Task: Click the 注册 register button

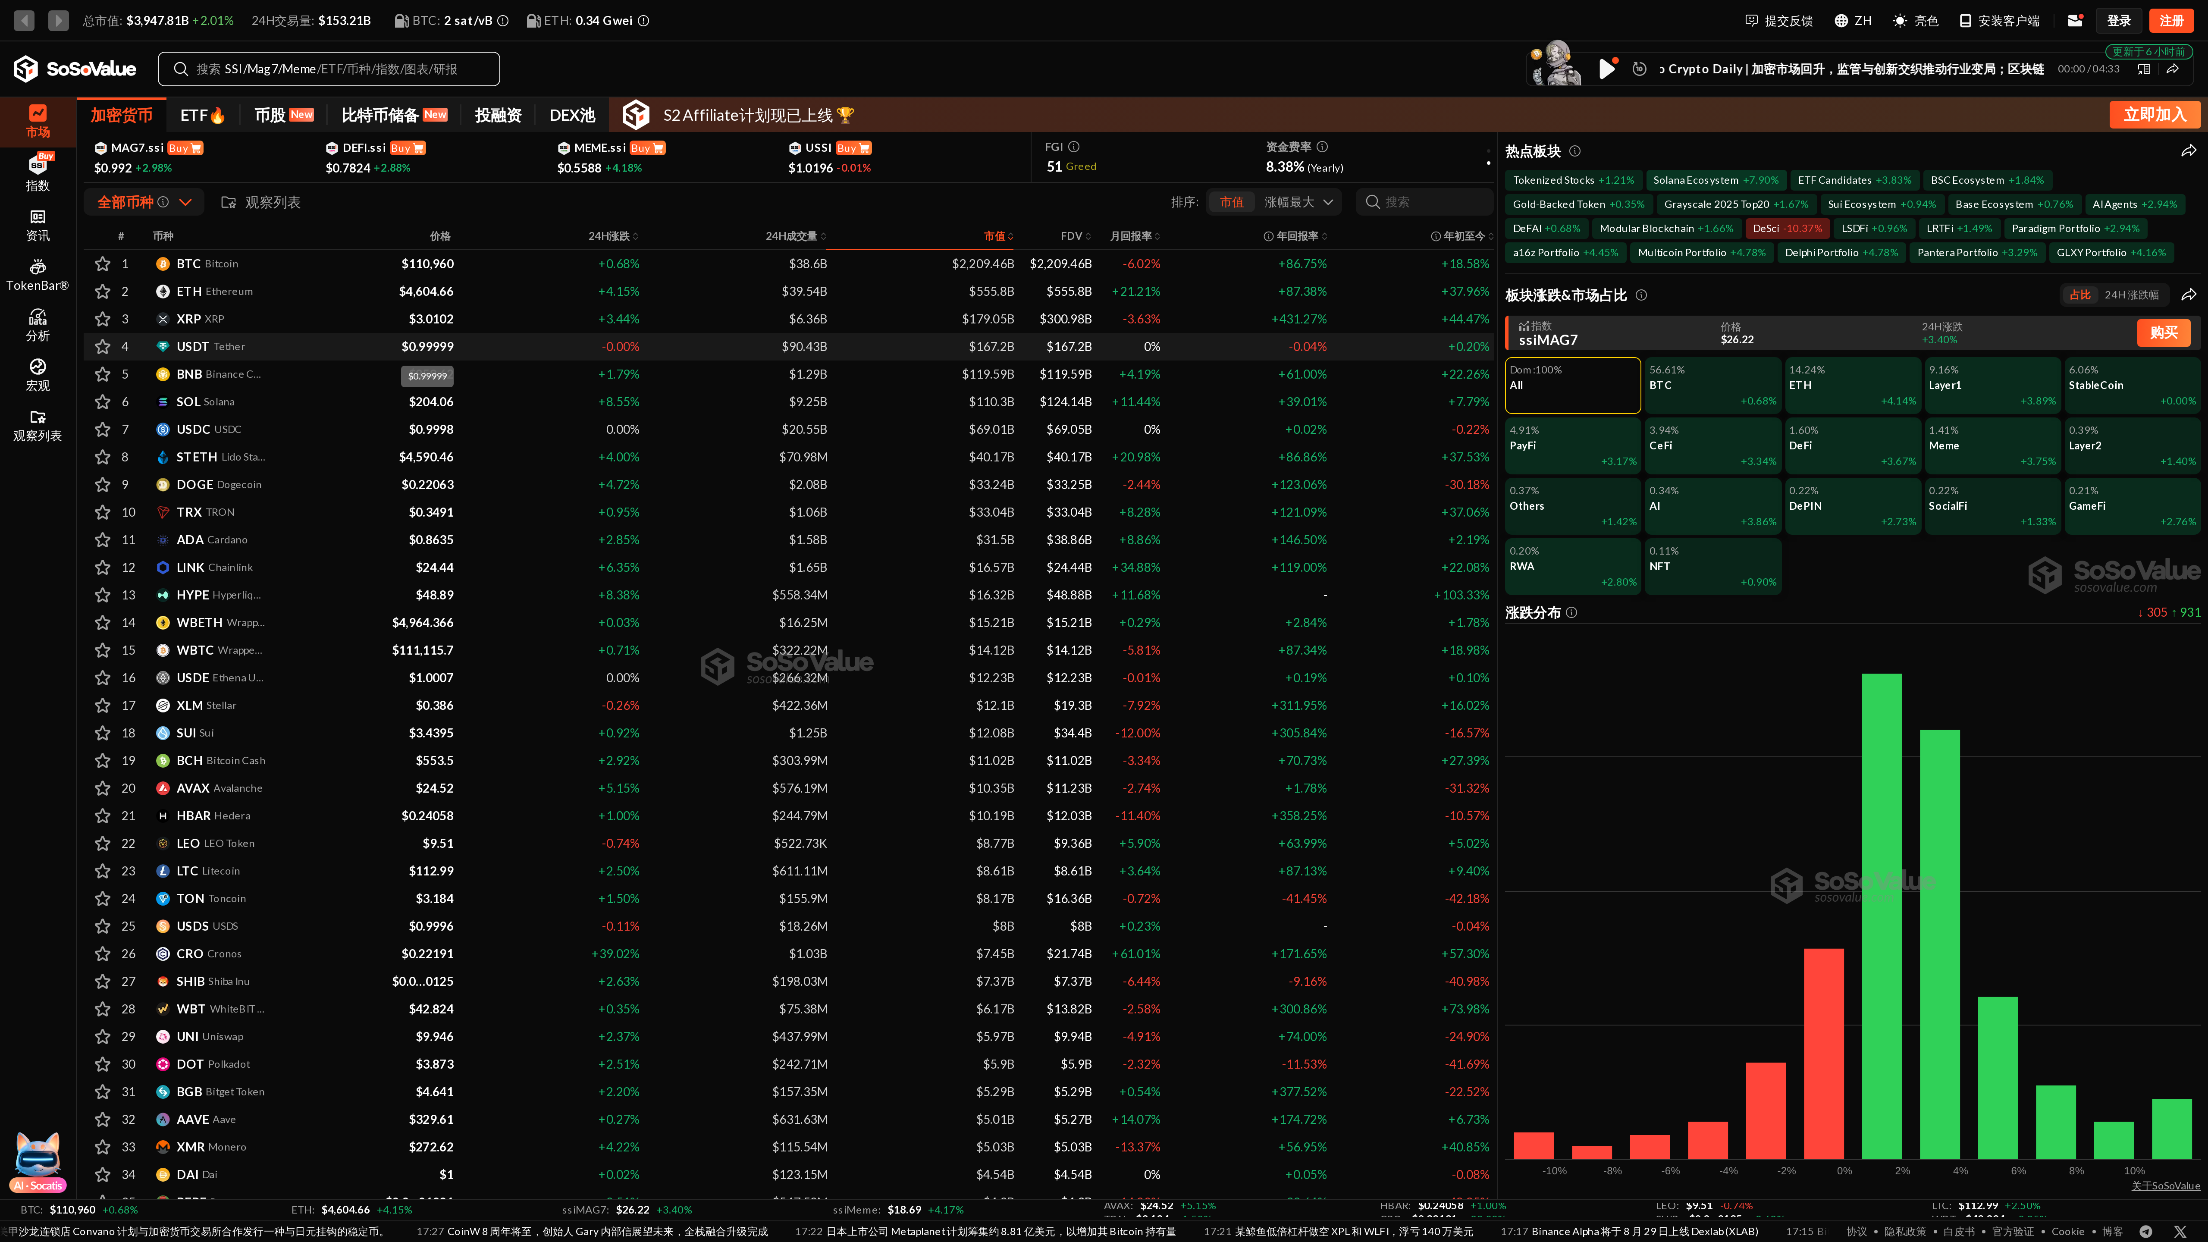Action: [2171, 21]
